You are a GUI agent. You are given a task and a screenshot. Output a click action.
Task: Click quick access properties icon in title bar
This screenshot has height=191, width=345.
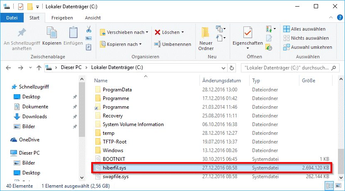click(x=21, y=7)
